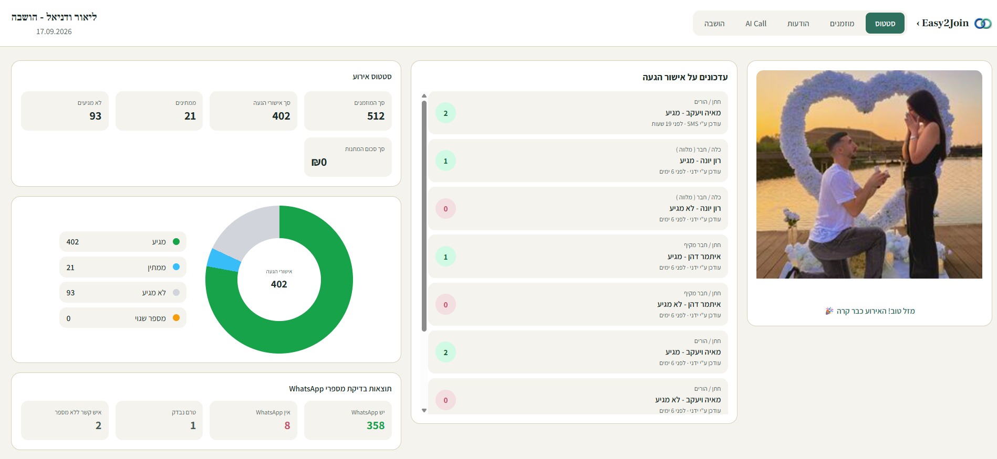Open the סטטוס tab

pos(885,24)
